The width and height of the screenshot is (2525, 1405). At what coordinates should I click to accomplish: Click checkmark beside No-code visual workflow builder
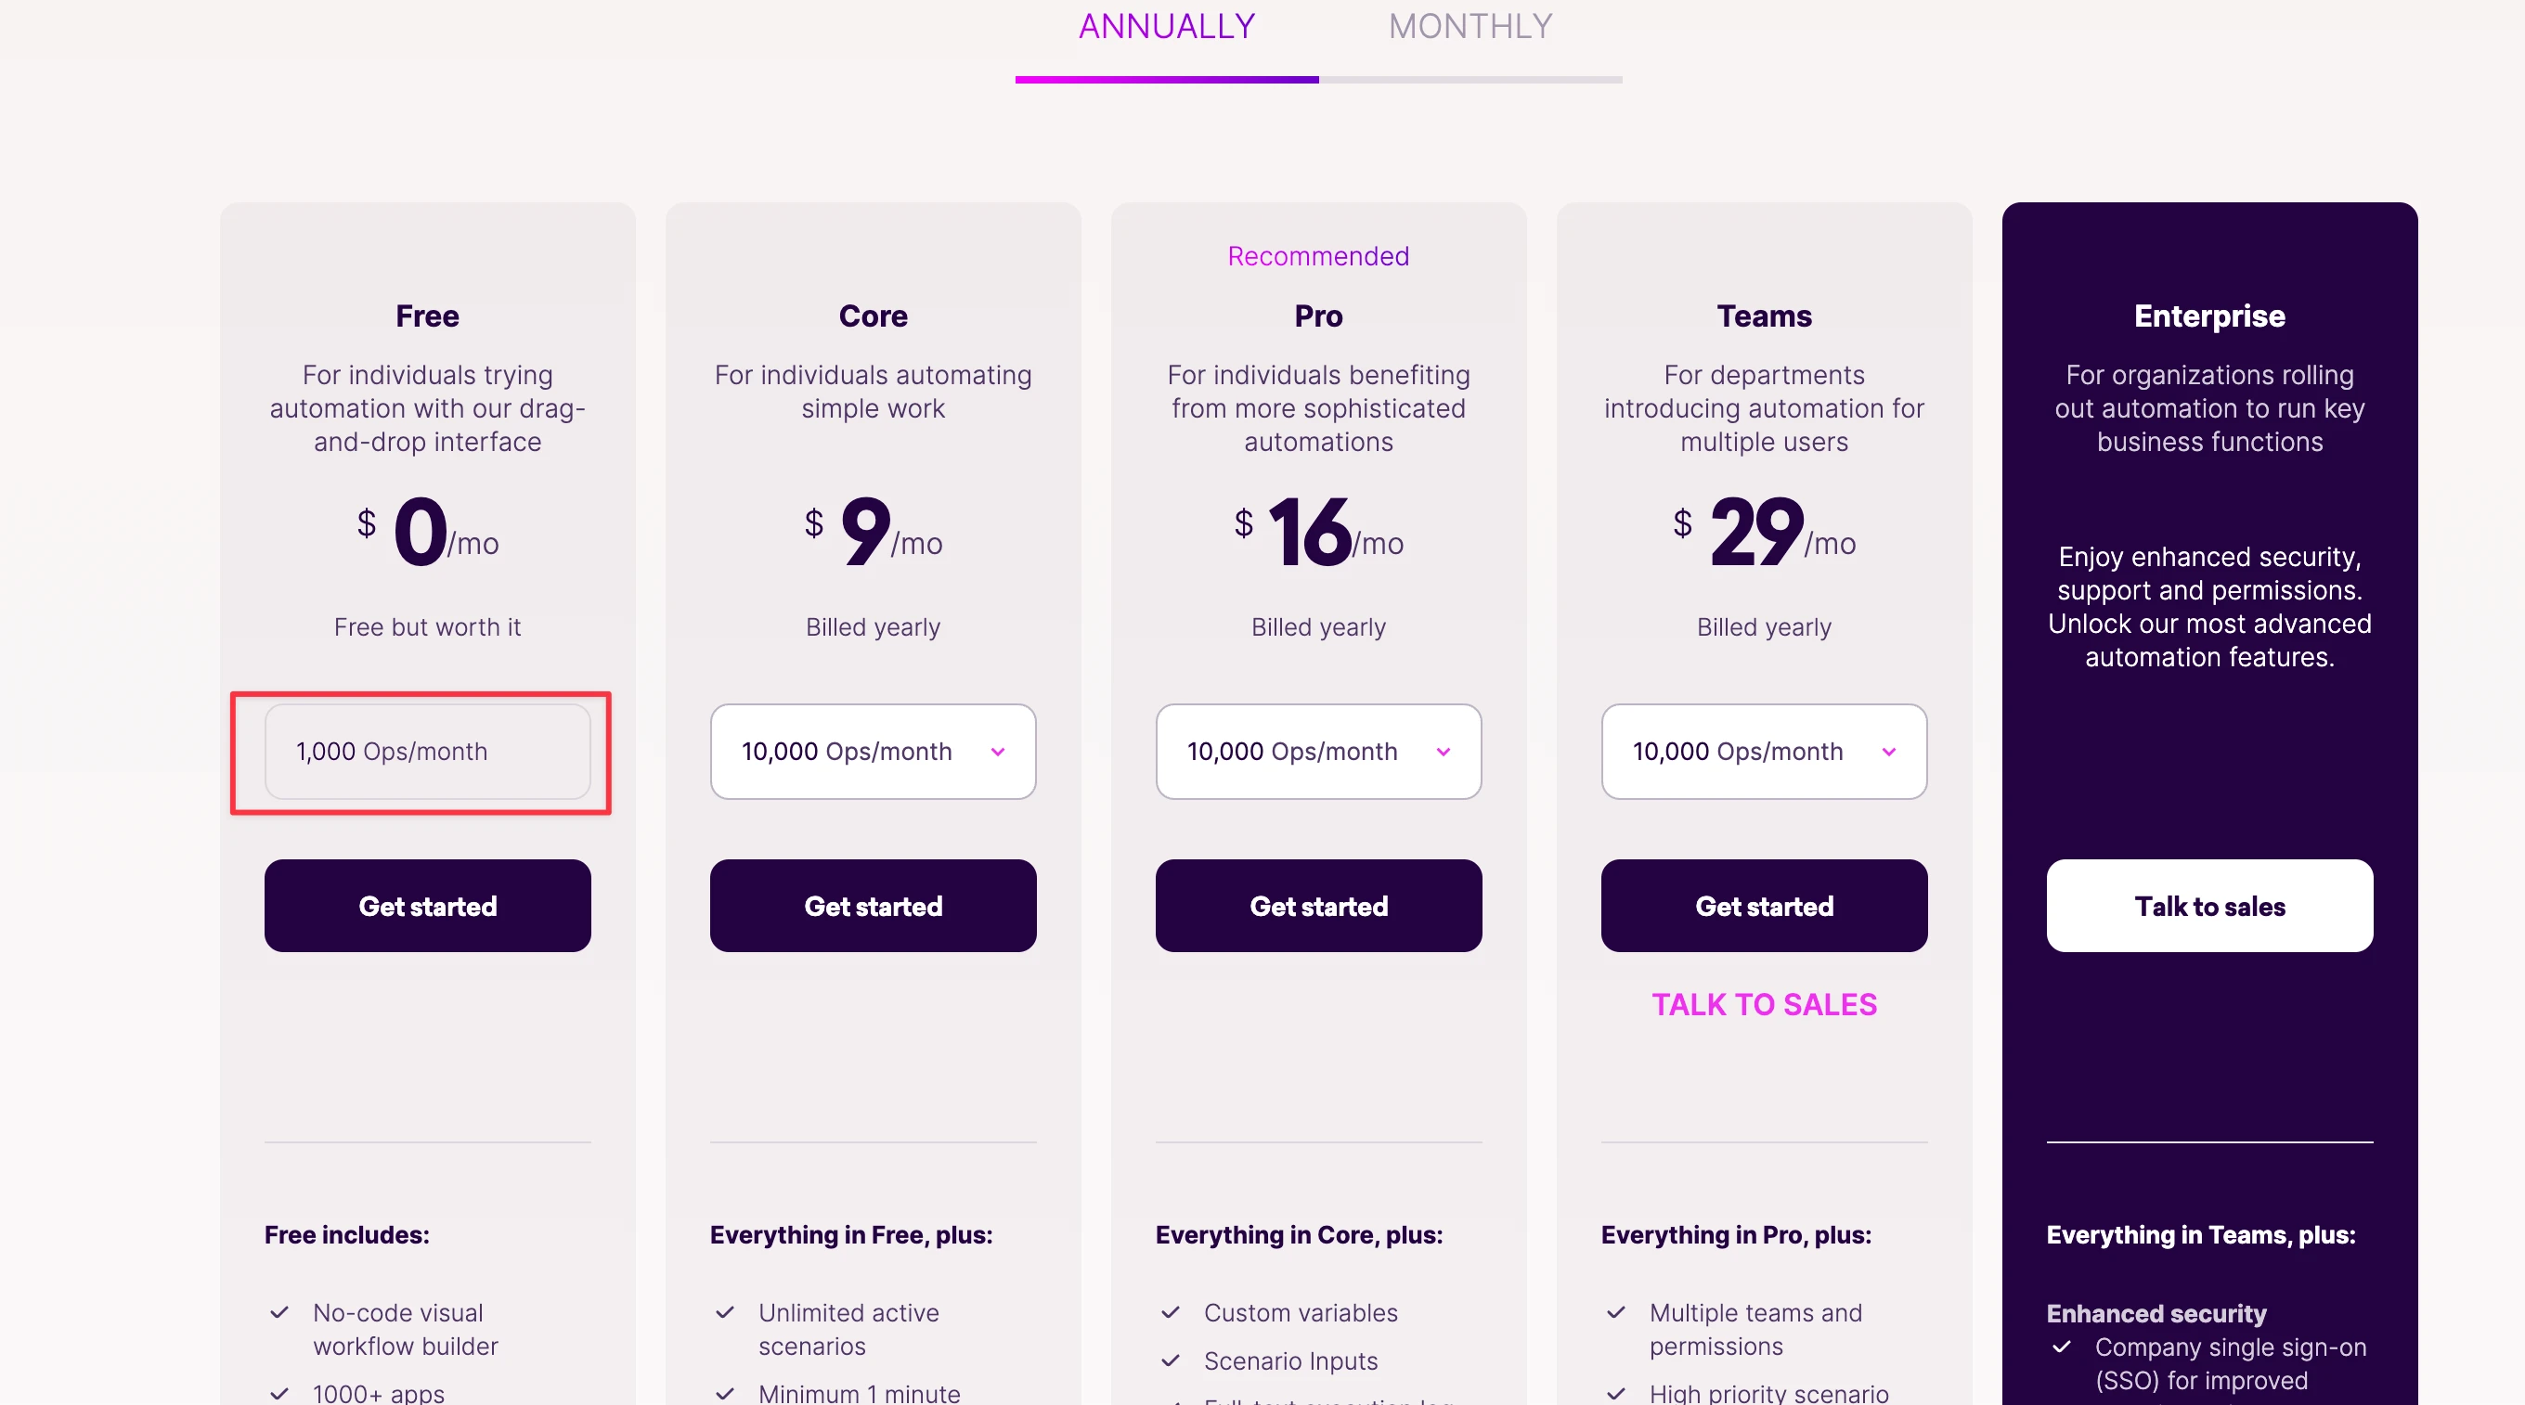click(x=279, y=1312)
